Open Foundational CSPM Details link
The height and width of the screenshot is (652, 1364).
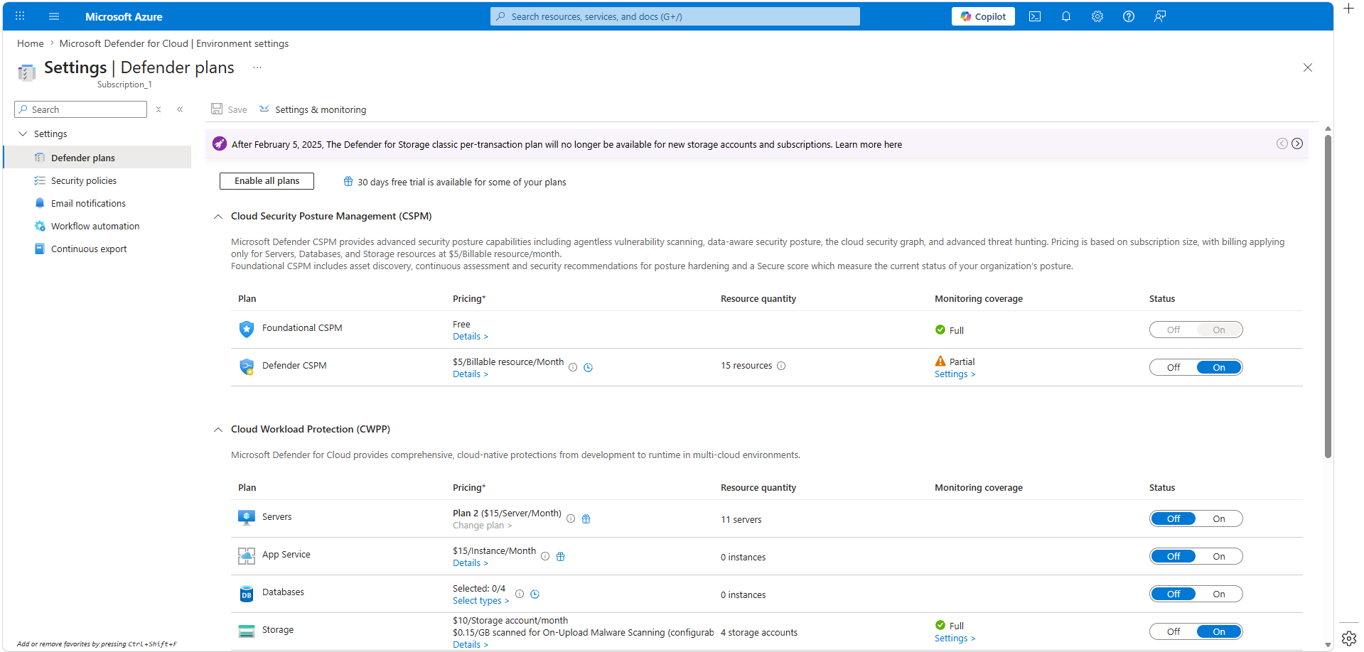pyautogui.click(x=471, y=337)
